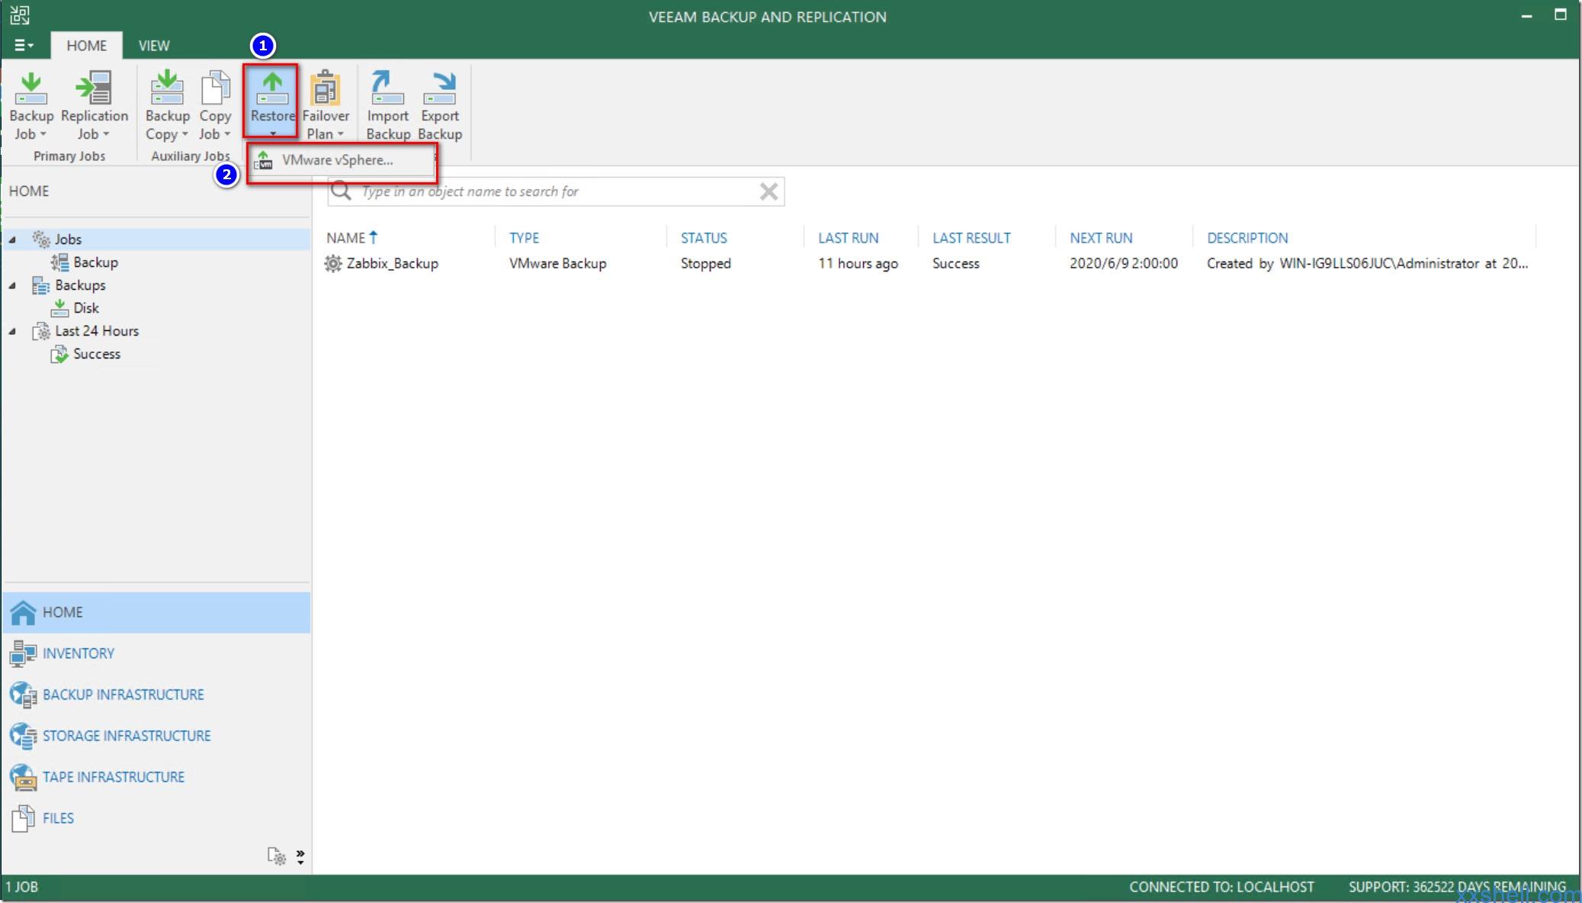Image resolution: width=1582 pixels, height=903 pixels.
Task: Open the INVENTORY navigation view
Action: click(x=157, y=654)
